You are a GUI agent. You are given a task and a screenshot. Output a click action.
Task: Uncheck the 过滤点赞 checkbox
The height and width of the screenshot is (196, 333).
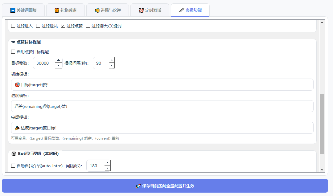tap(63, 26)
